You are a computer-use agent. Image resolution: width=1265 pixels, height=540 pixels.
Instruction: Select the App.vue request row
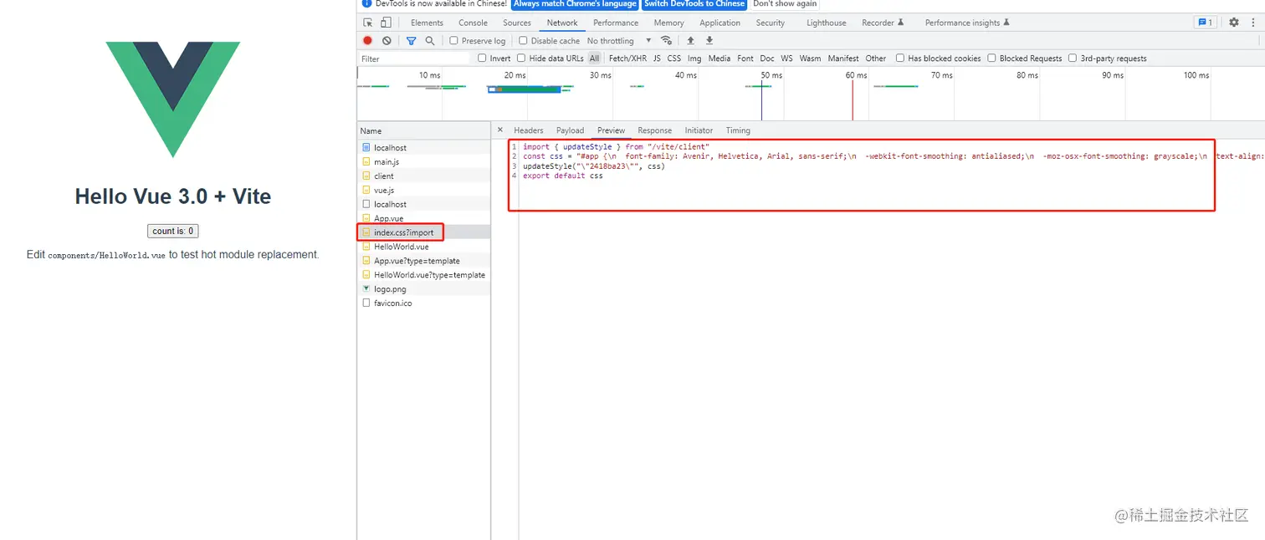pyautogui.click(x=424, y=217)
